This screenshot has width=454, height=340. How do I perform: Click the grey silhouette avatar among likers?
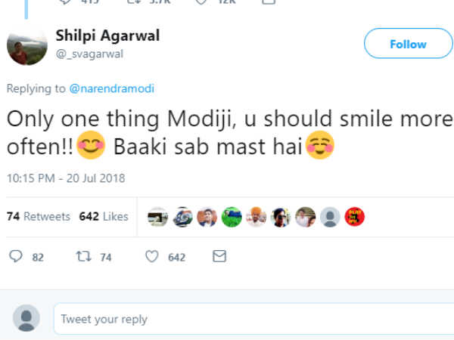pyautogui.click(x=330, y=218)
